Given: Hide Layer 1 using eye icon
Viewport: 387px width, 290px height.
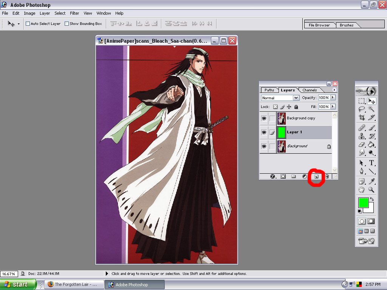Looking at the screenshot, I should point(264,133).
